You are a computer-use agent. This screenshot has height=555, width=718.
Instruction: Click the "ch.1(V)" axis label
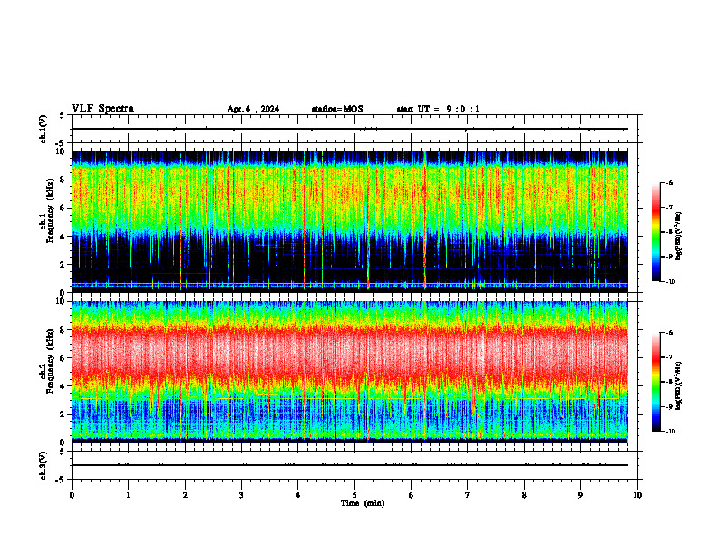click(44, 129)
